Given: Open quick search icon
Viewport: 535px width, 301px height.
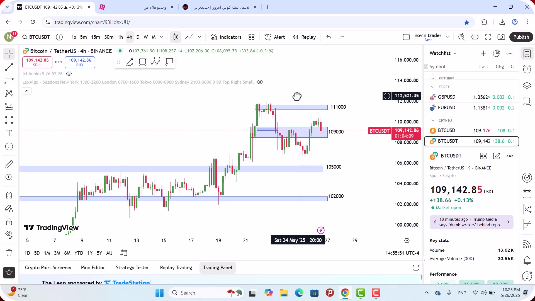Looking at the screenshot, I should coord(461,37).
